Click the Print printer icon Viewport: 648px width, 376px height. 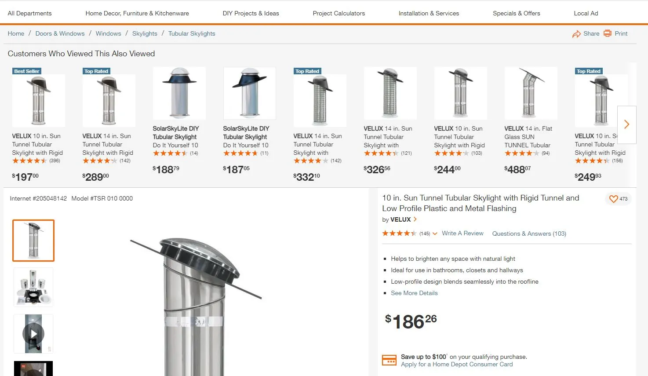[x=608, y=33]
